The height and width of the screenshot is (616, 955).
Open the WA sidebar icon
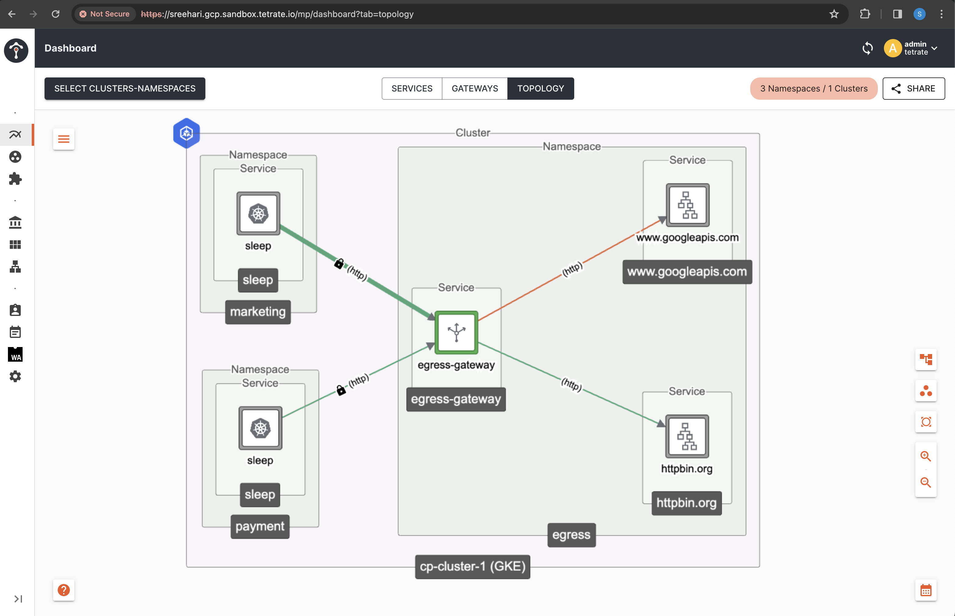15,354
